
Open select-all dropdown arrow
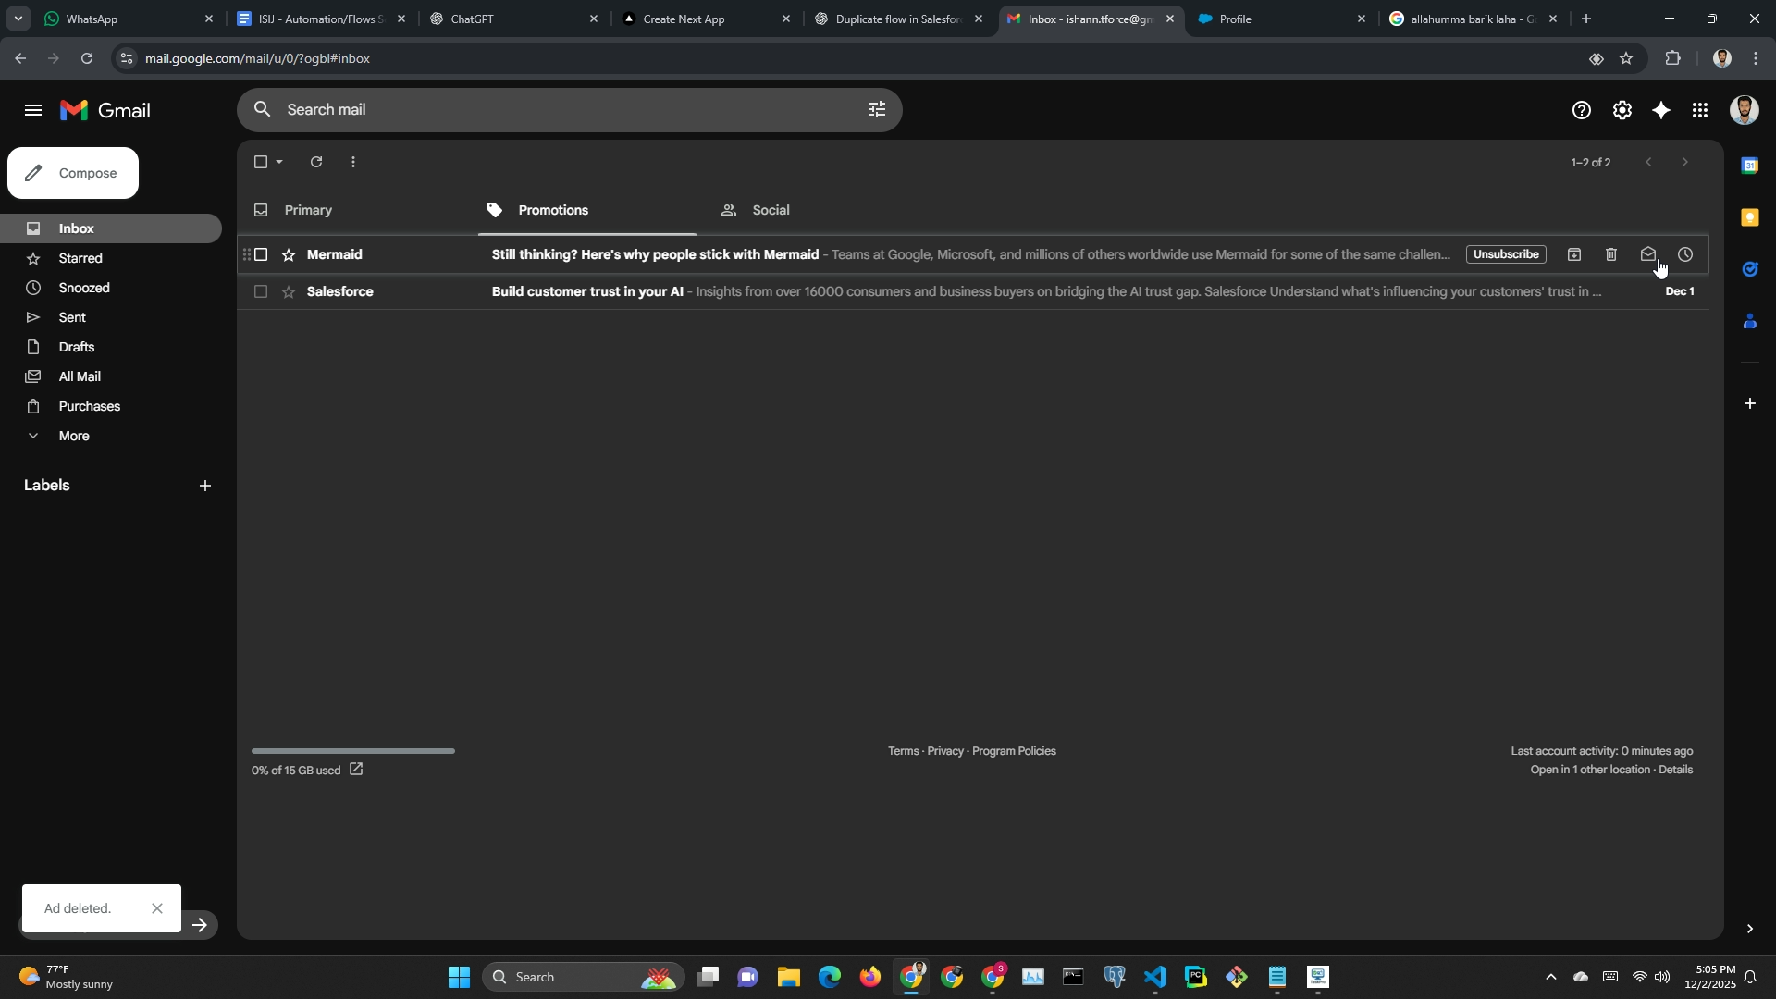tap(279, 162)
